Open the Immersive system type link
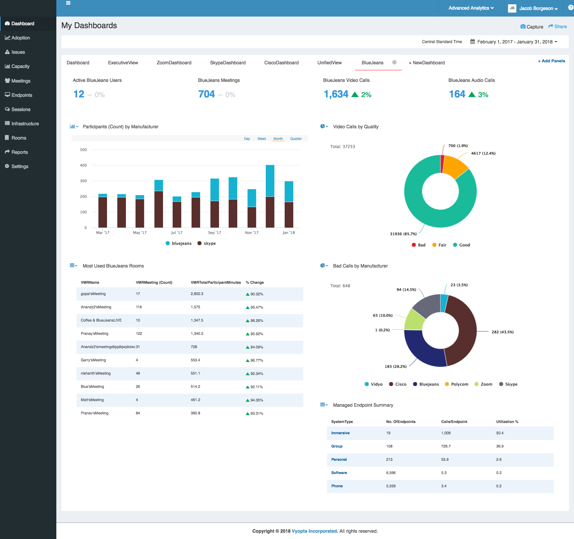Screen dimensions: 574x539 point(340,433)
